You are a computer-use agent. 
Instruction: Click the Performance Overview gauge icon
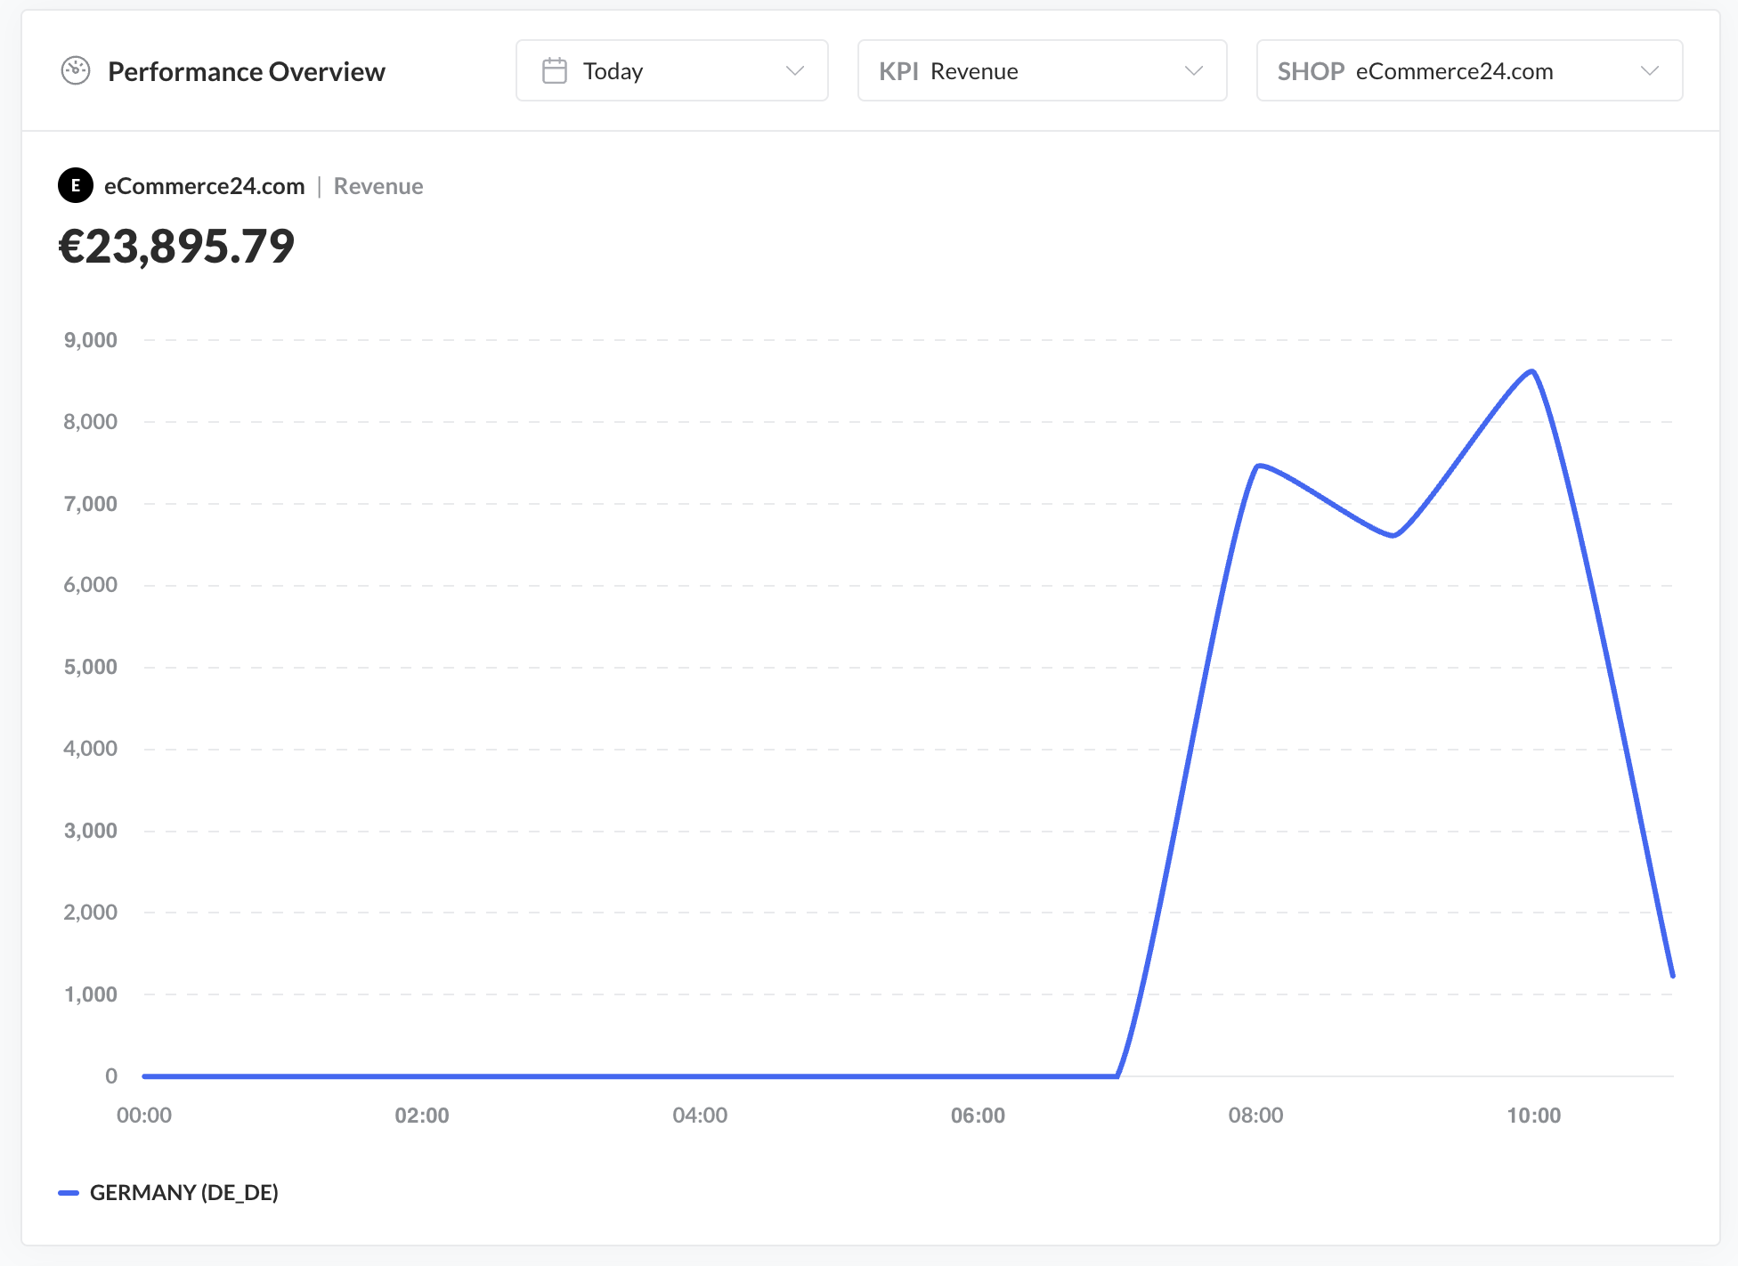click(76, 70)
